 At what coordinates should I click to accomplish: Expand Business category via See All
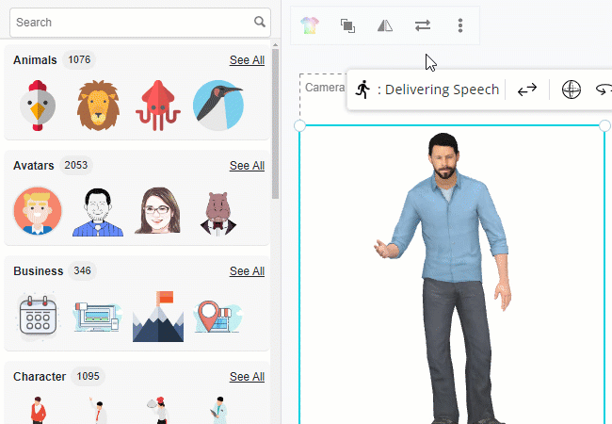[247, 271]
